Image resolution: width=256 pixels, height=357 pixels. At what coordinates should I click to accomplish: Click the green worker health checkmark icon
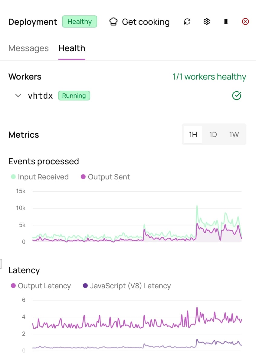pos(237,96)
